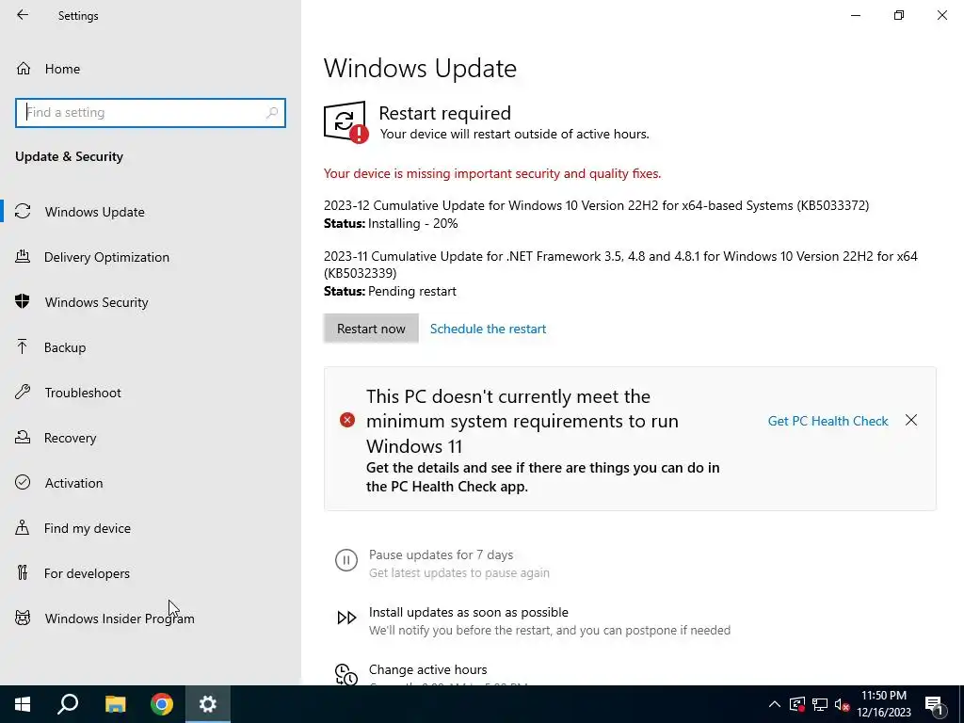964x723 pixels.
Task: Click the pause icon beside Pause updates
Action: coord(346,561)
